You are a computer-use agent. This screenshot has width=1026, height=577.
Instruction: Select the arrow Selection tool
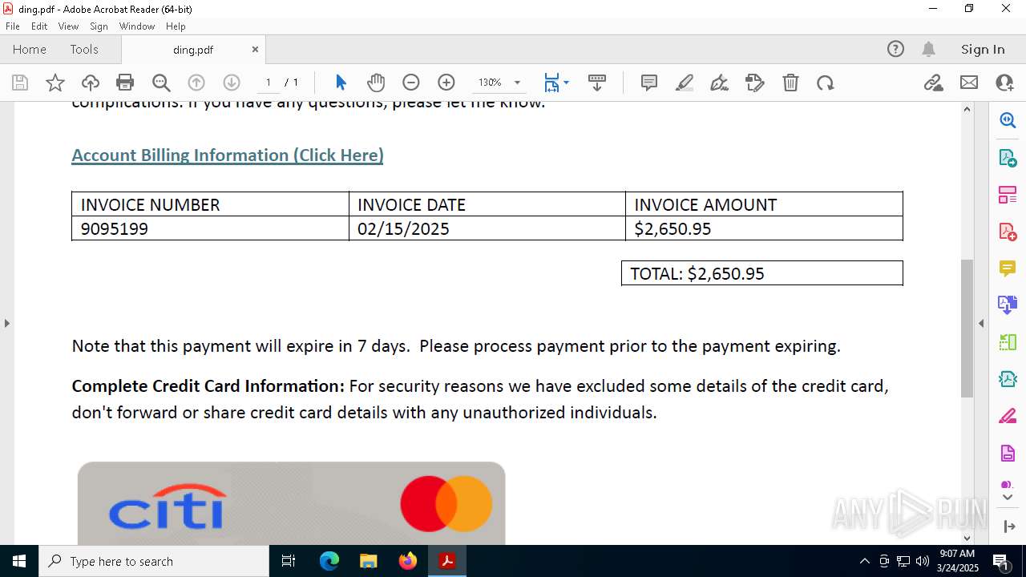pyautogui.click(x=341, y=83)
